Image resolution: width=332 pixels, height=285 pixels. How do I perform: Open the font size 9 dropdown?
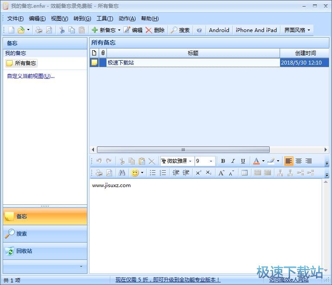tap(211, 161)
